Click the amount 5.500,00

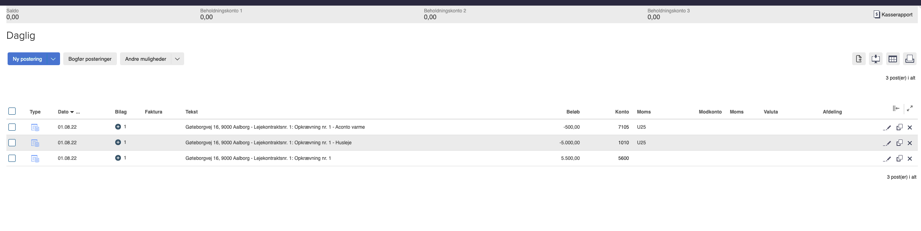coord(570,158)
